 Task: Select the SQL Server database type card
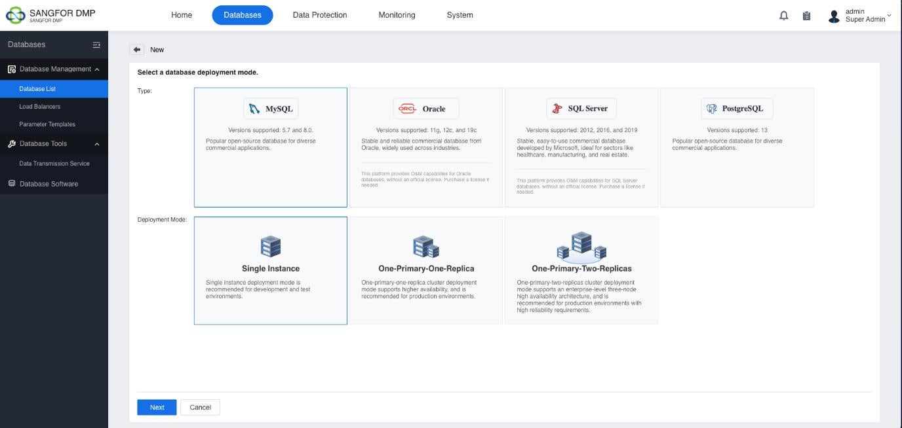click(x=581, y=147)
